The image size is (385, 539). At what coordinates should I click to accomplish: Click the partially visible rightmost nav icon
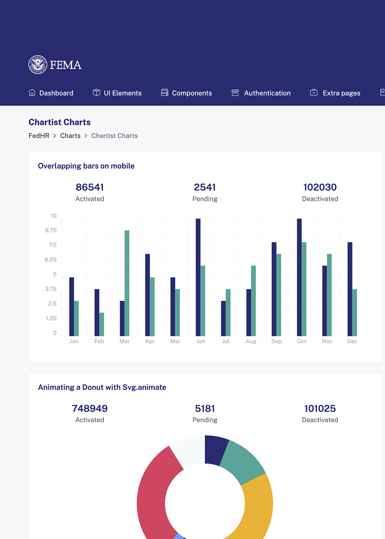382,92
